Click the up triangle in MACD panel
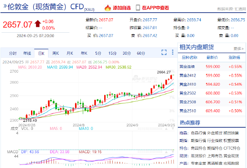247x168 pixels. click(x=166, y=152)
